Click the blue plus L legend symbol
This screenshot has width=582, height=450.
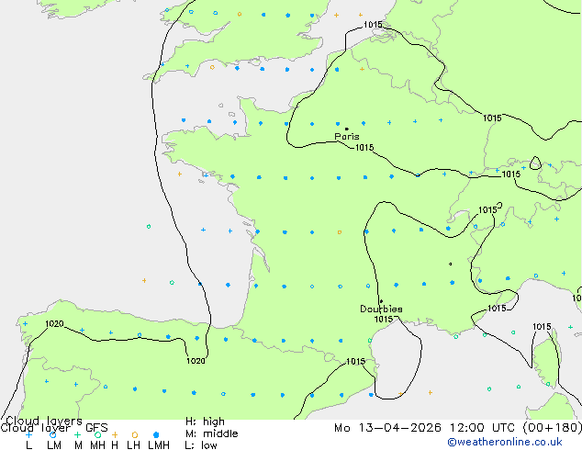point(28,434)
